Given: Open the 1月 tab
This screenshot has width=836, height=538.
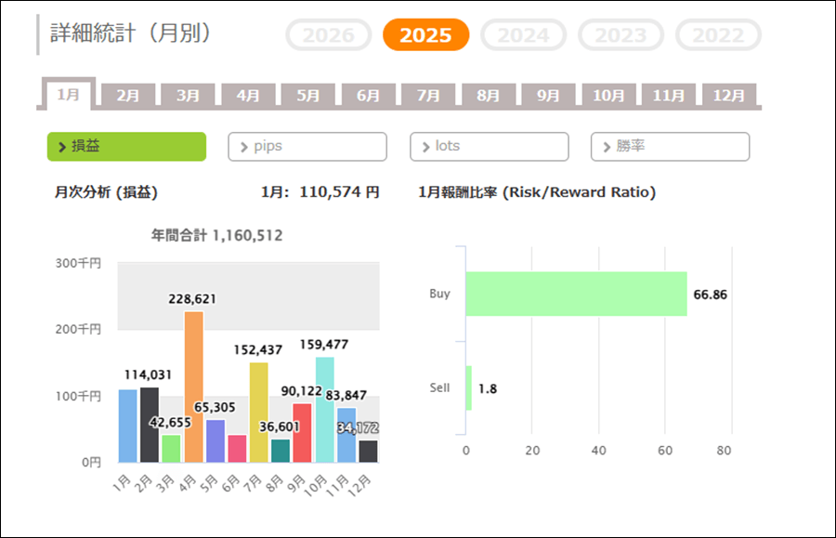Looking at the screenshot, I should coord(69,94).
